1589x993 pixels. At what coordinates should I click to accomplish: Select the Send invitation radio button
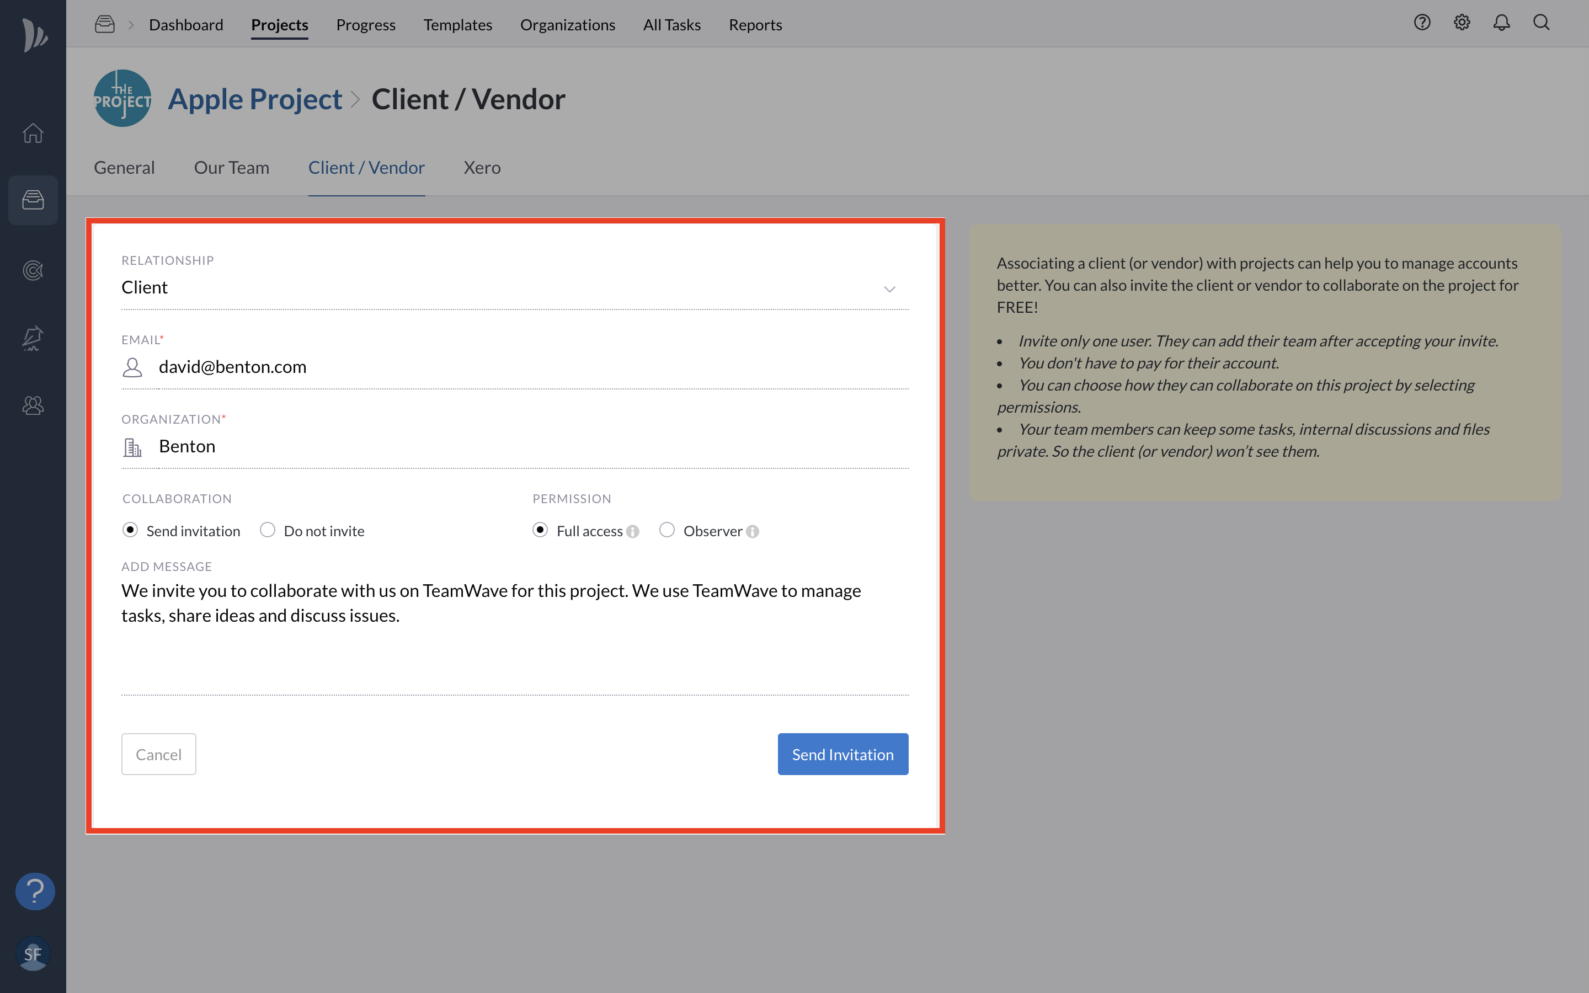[x=130, y=530]
